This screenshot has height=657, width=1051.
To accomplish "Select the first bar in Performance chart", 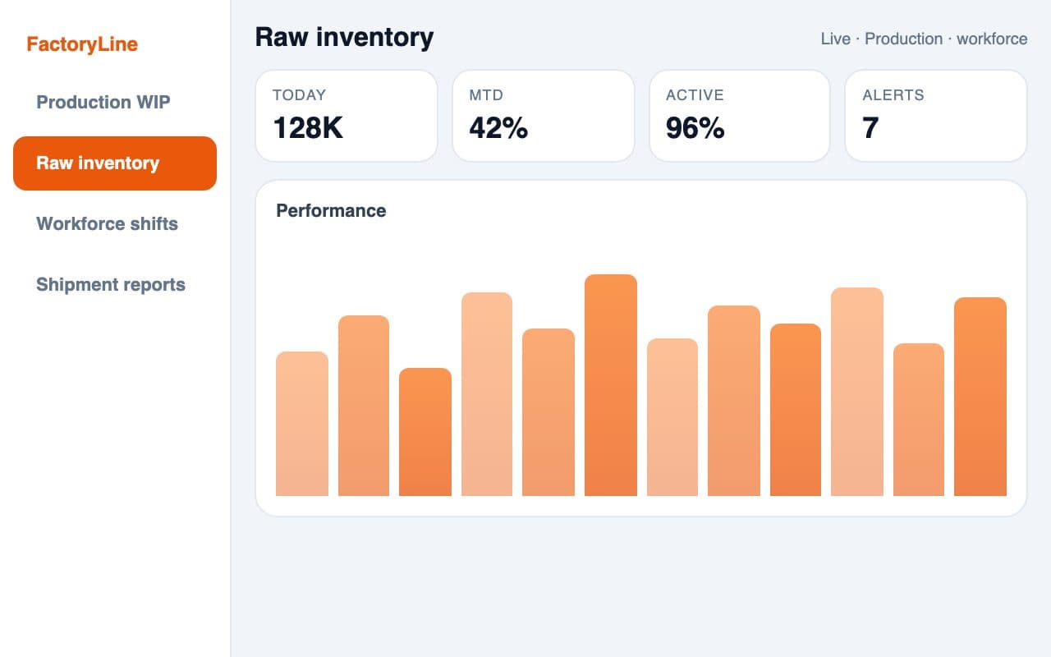I will click(302, 424).
